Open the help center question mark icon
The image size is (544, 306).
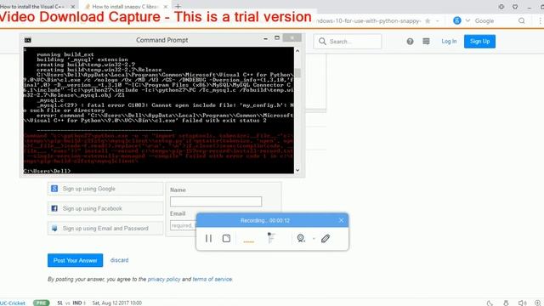[410, 42]
